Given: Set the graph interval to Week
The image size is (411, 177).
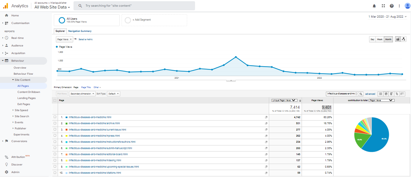Looking at the screenshot, I should click(380, 39).
